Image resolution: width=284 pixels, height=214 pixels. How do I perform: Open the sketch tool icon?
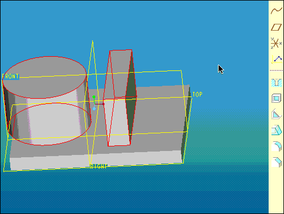point(276,60)
